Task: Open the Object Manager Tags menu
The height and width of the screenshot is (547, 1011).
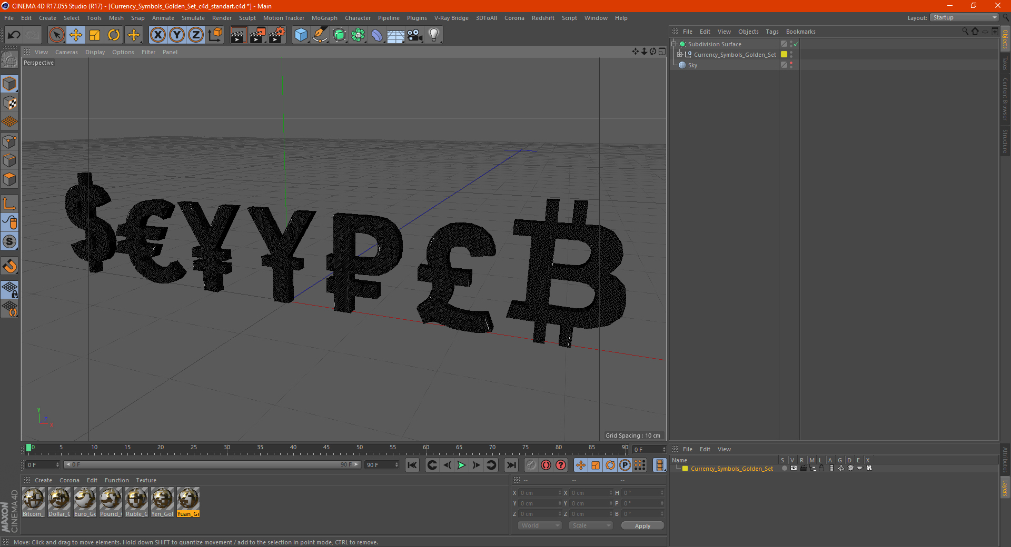Action: (772, 32)
